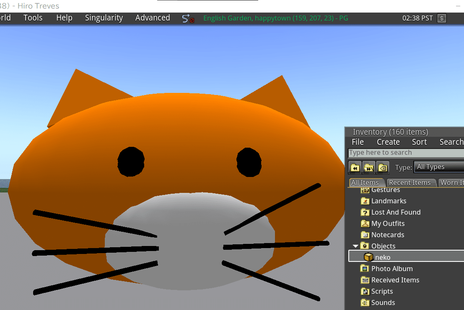Image resolution: width=464 pixels, height=310 pixels.
Task: Open the Inventory File menu
Action: (x=358, y=142)
